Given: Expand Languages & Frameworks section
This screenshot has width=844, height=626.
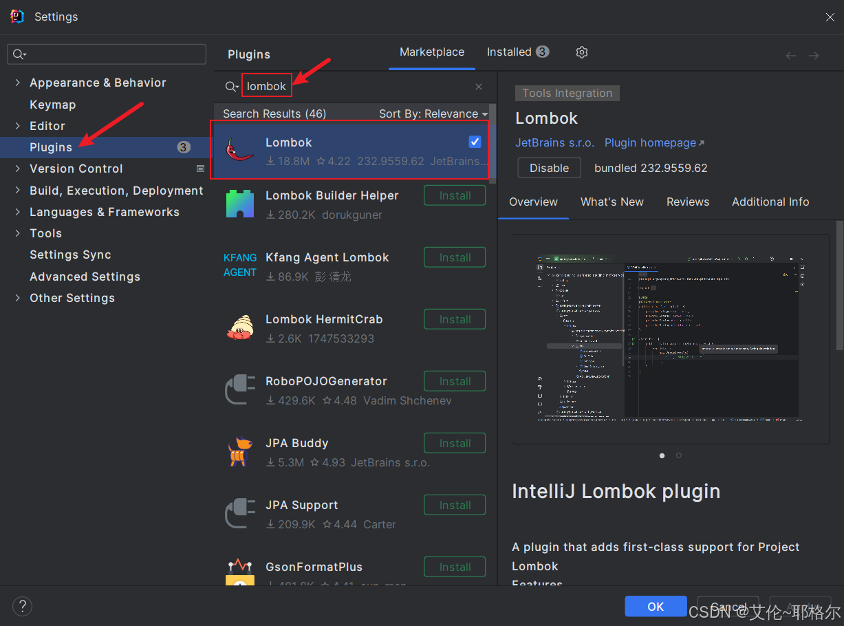Looking at the screenshot, I should pos(18,212).
